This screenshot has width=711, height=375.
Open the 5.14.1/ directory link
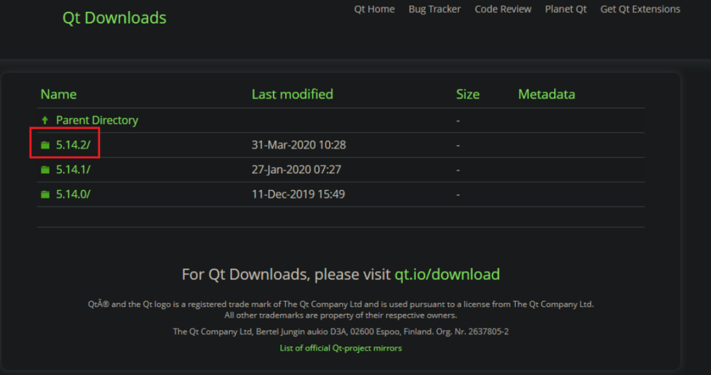tap(73, 169)
